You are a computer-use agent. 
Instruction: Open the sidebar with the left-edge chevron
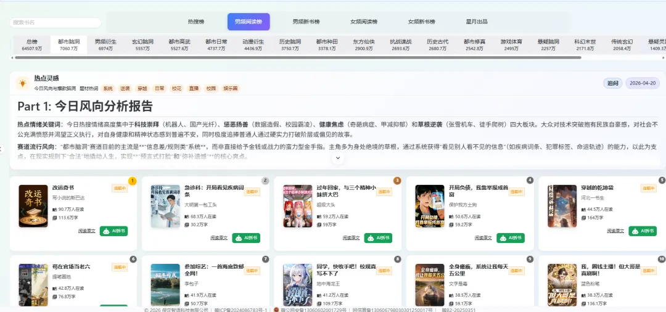click(x=2, y=149)
